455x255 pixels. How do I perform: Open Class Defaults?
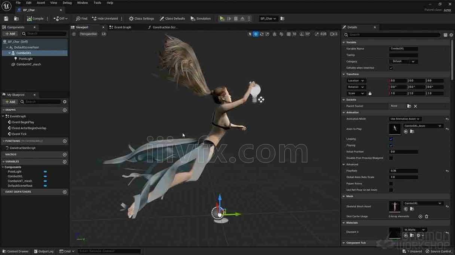pyautogui.click(x=172, y=19)
